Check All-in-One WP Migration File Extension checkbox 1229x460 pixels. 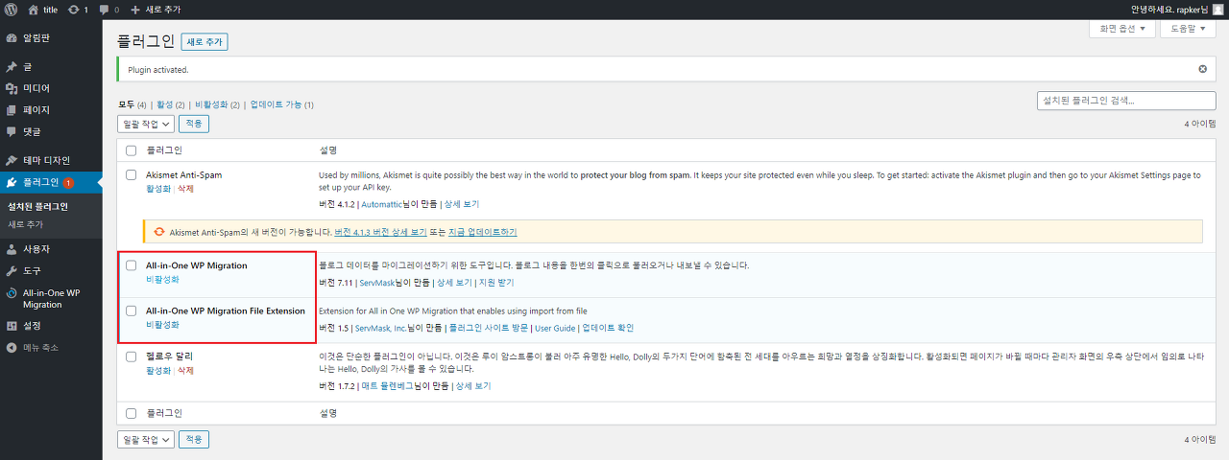132,310
